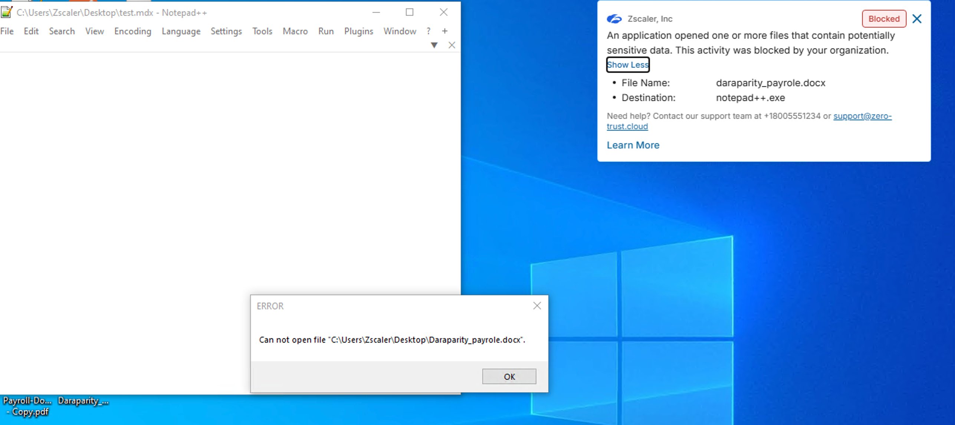Click the plus icon in menu bar
The image size is (955, 425).
(x=445, y=31)
